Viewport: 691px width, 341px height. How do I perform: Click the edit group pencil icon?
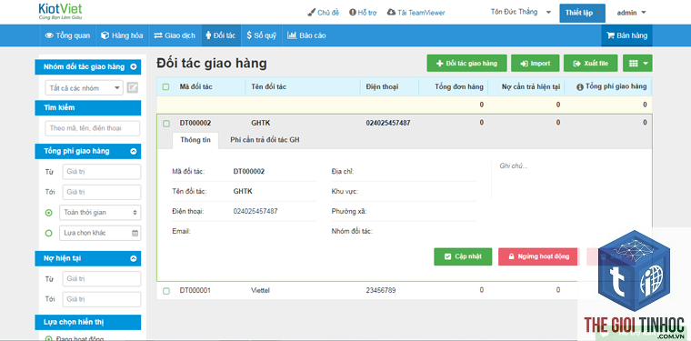(132, 88)
